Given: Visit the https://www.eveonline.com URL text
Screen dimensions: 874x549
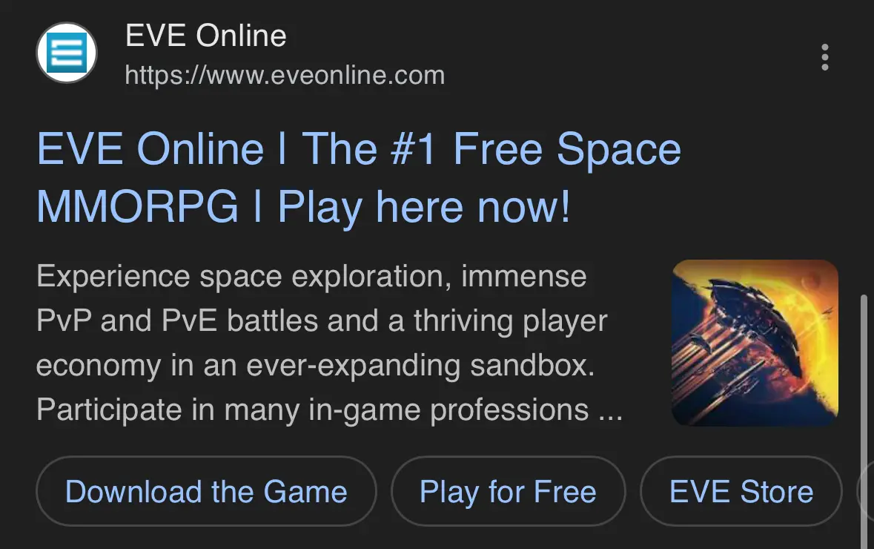Looking at the screenshot, I should [x=285, y=76].
